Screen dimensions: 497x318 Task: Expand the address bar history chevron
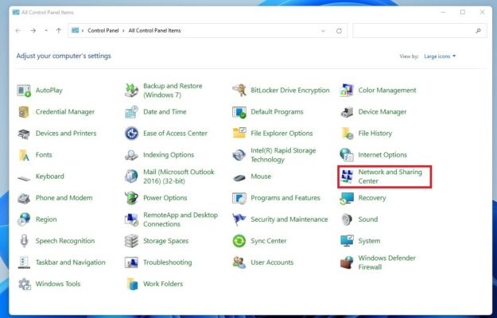coord(323,31)
